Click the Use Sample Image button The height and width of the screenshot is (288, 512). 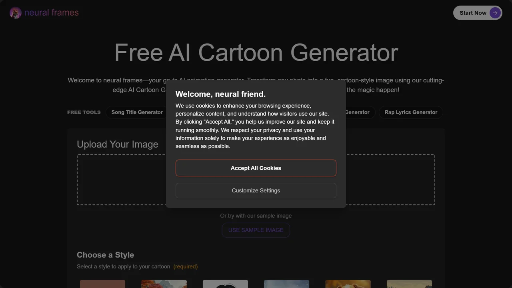pyautogui.click(x=256, y=230)
